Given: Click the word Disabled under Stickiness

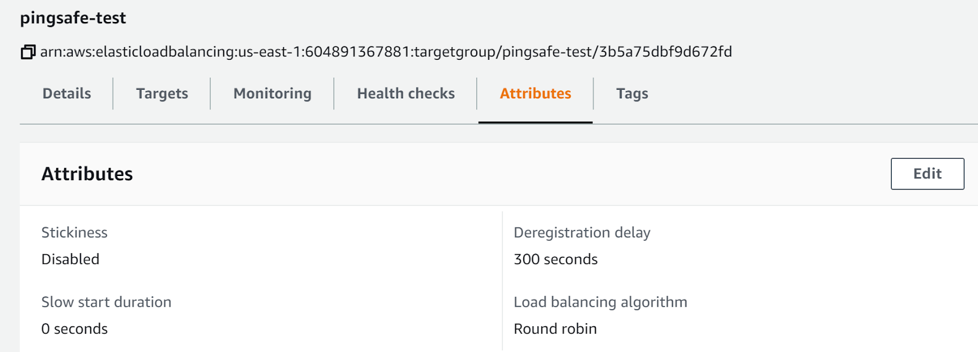Looking at the screenshot, I should click(70, 259).
